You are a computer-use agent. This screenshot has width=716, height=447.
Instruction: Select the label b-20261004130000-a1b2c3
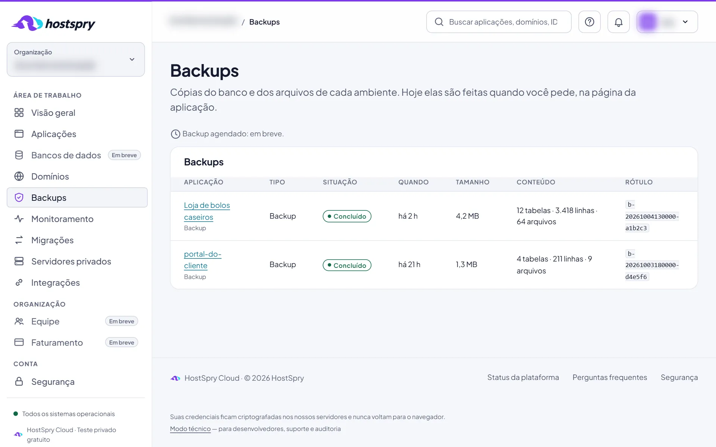point(652,216)
